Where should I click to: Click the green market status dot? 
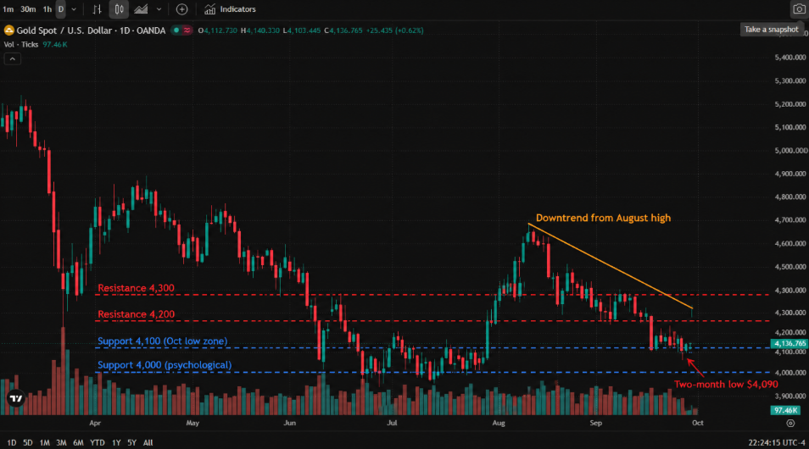[176, 30]
